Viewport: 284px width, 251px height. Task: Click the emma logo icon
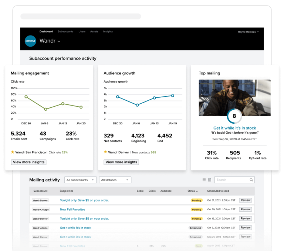30,41
